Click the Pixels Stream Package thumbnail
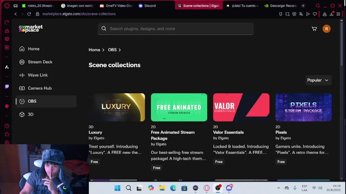This screenshot has width=346, height=194. coord(304,107)
